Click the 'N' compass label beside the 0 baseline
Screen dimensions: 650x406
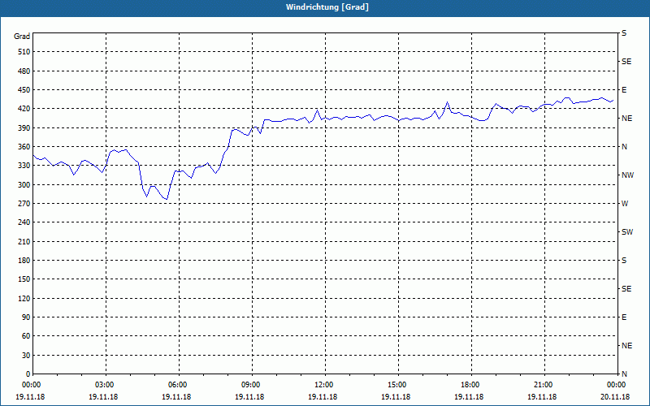coord(625,374)
